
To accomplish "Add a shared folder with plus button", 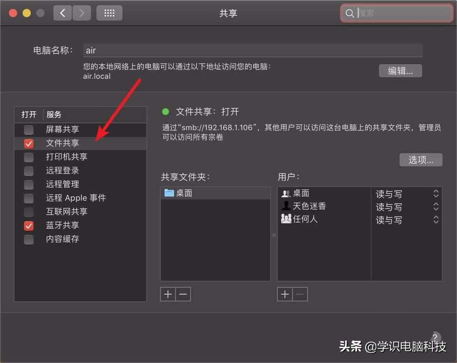I will pyautogui.click(x=168, y=294).
